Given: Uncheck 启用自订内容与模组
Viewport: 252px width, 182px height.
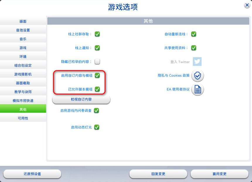Looking at the screenshot, I should tap(97, 75).
